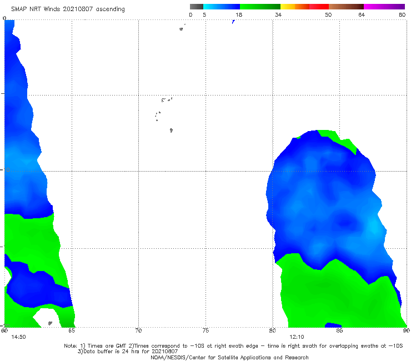Image resolution: width=411 pixels, height=361 pixels.
Task: Click the NOAA/NESDIS credit line
Action: [x=229, y=357]
